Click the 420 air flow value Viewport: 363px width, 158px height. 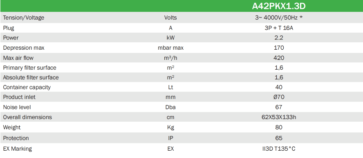[x=279, y=58]
